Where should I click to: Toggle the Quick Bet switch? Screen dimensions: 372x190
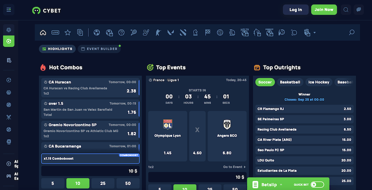[x=317, y=184]
